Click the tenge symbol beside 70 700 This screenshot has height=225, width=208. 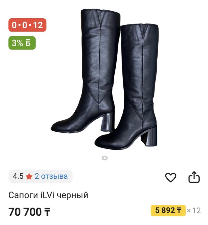tap(47, 212)
